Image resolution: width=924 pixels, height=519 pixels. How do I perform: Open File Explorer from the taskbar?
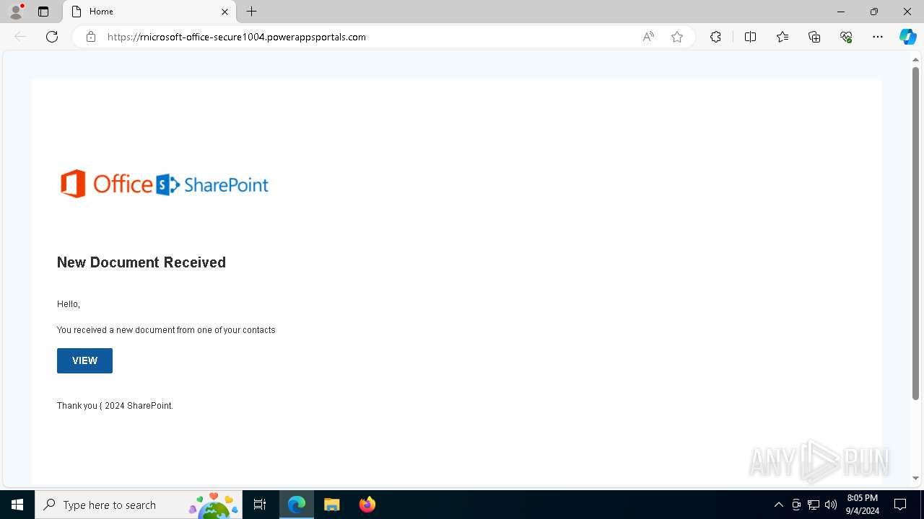coord(331,505)
